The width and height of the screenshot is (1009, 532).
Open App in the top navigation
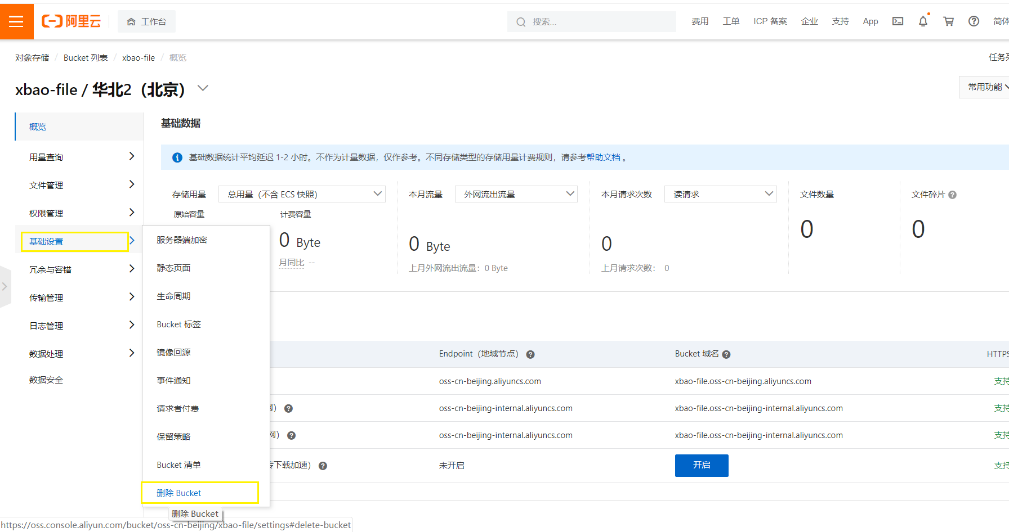click(870, 21)
